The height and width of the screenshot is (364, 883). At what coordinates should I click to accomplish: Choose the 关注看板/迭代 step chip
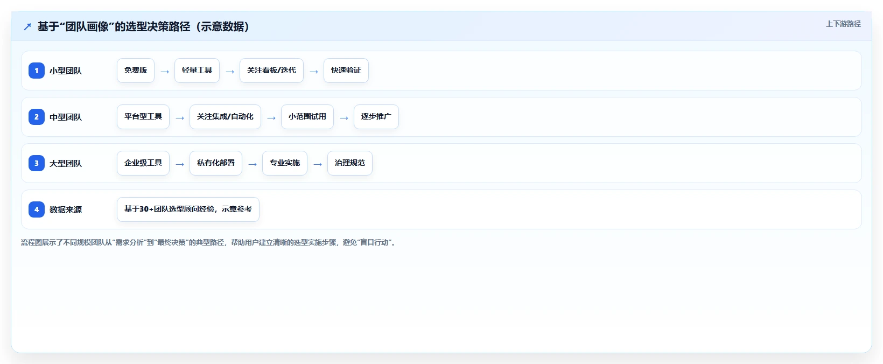pyautogui.click(x=271, y=71)
